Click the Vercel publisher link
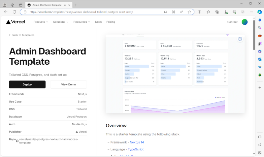This screenshot has height=157, width=264. coord(81,132)
